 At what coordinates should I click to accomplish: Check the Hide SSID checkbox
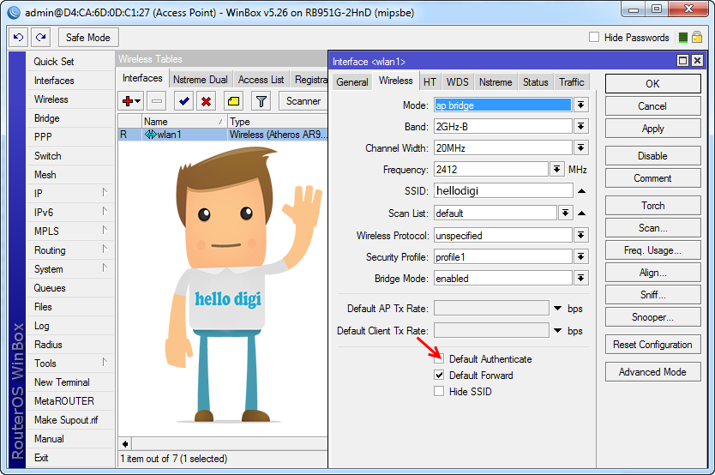click(x=439, y=392)
